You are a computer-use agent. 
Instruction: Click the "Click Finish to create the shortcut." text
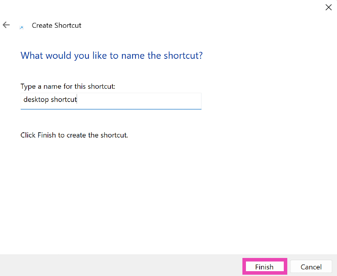[74, 135]
